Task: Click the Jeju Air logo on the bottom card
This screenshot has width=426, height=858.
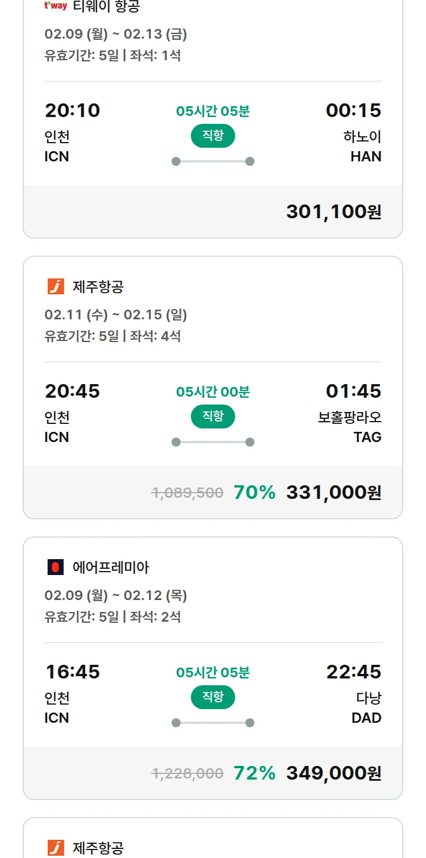Action: tap(56, 848)
